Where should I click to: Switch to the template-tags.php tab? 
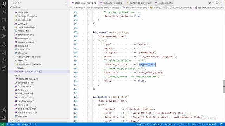111,3
